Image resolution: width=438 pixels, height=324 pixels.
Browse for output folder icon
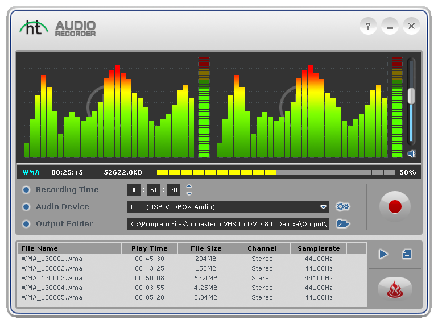(x=342, y=224)
